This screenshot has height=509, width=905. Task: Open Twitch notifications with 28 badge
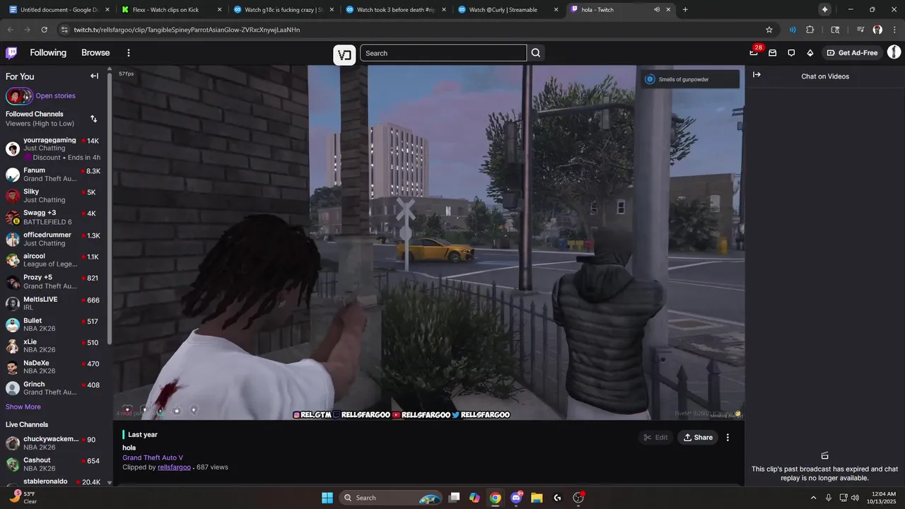754,53
